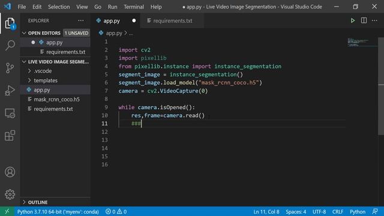This screenshot has height=216, width=384.
Task: Open the Terminal menu
Action: point(134,7)
